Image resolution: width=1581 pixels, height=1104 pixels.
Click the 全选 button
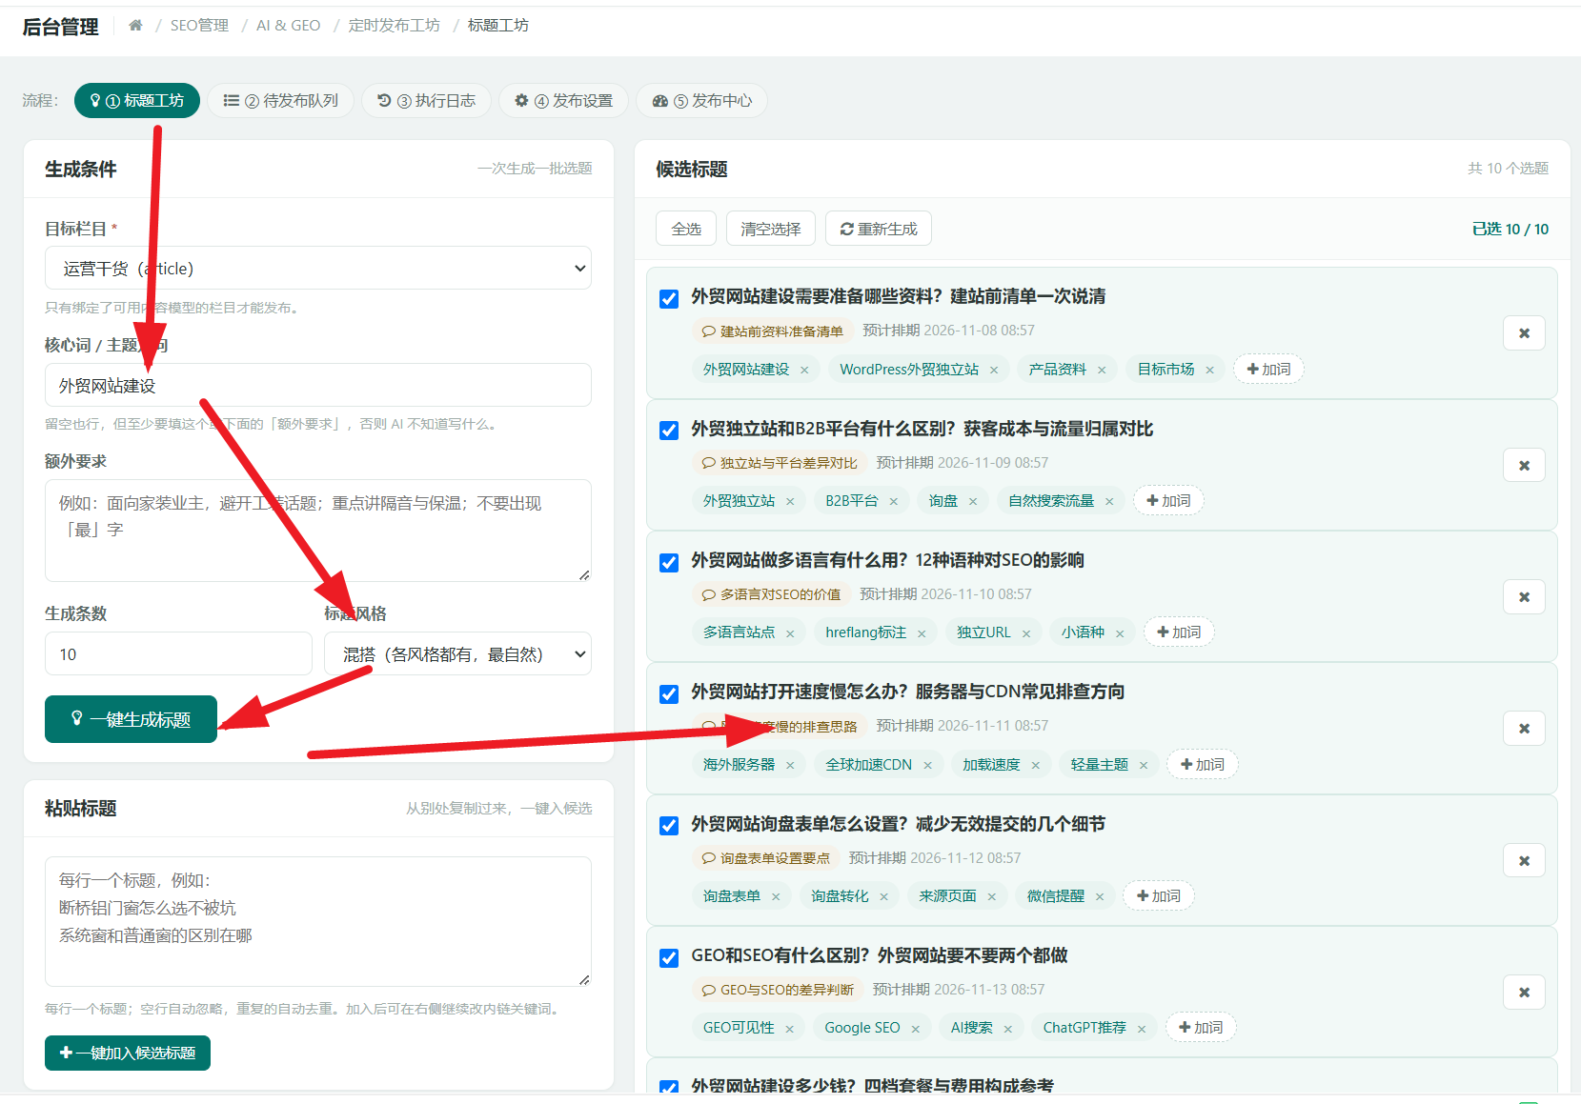click(686, 229)
